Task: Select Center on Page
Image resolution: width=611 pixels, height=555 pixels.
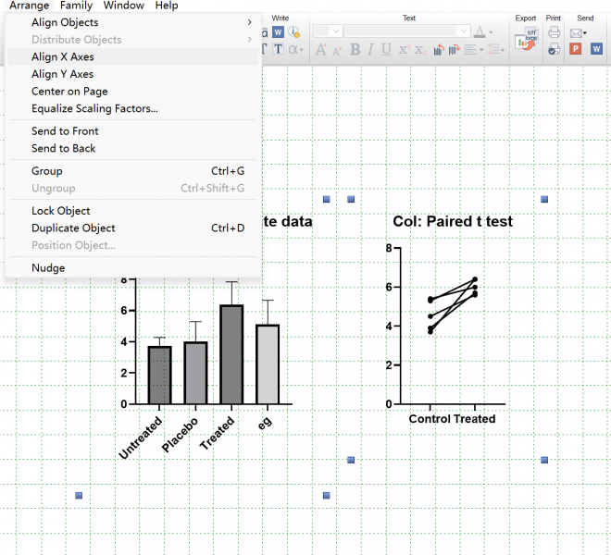Action: click(132, 91)
